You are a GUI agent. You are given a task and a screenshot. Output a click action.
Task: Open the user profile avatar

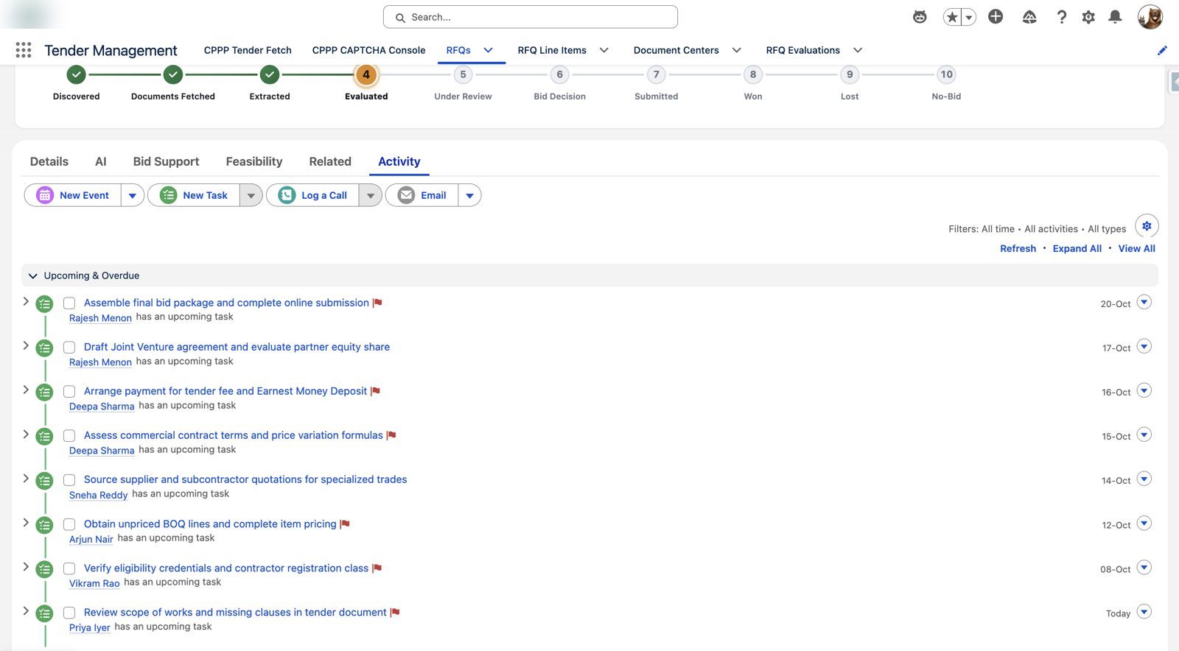(1150, 17)
